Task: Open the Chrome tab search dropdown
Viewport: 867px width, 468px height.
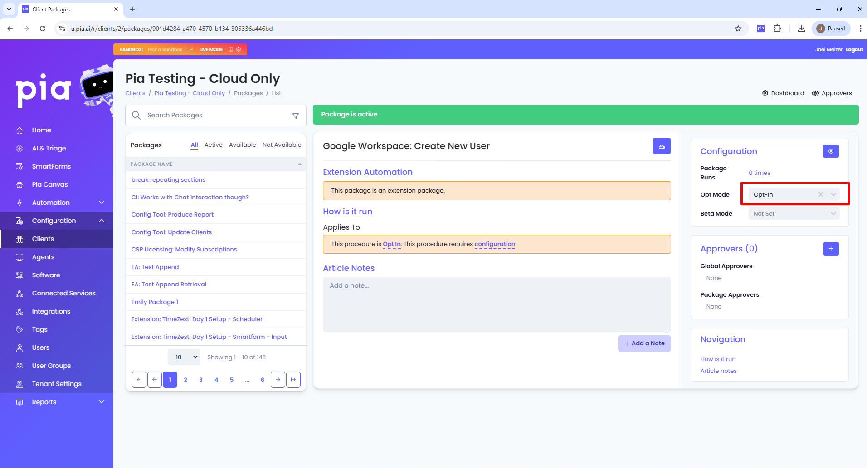Action: (9, 9)
